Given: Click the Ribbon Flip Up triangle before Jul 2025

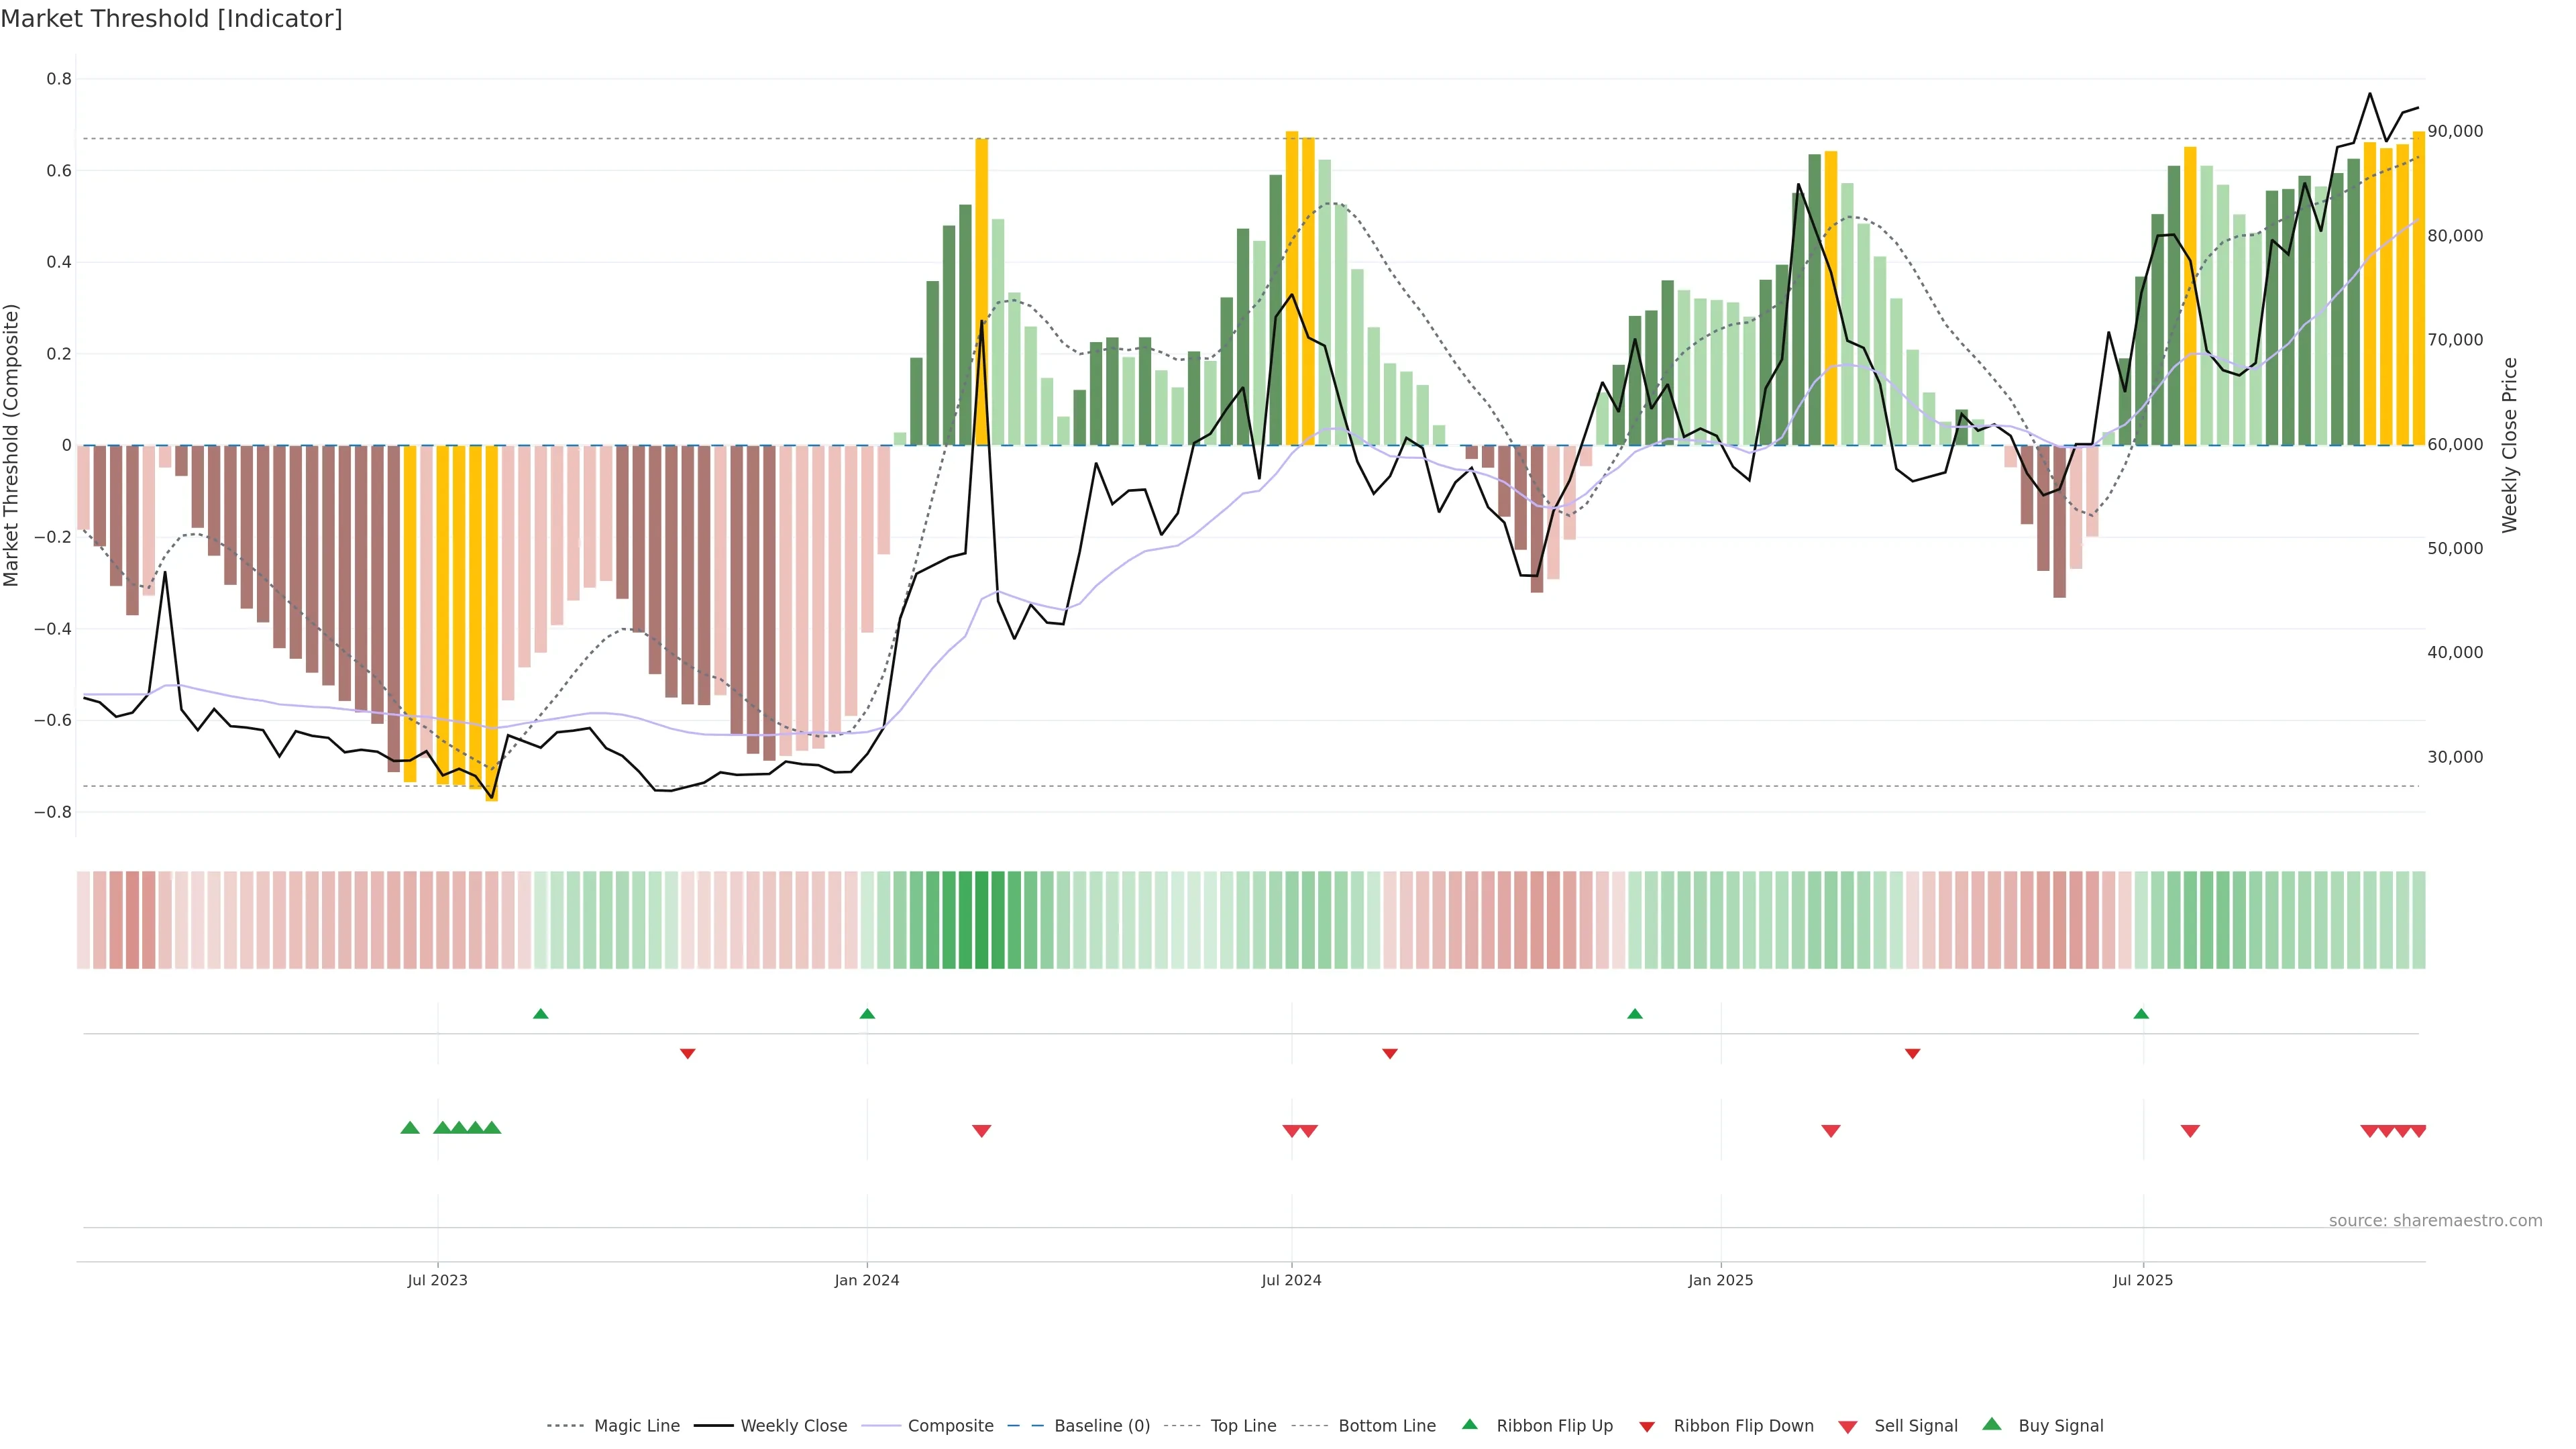Looking at the screenshot, I should 2141,1014.
